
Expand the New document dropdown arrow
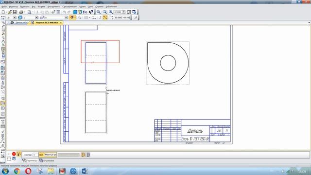(x=6, y=12)
